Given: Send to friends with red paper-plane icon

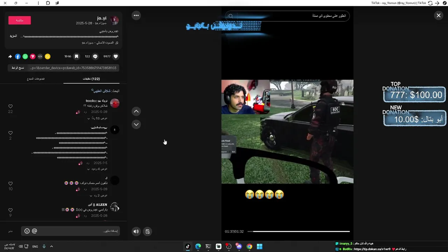Looking at the screenshot, I should [33, 56].
